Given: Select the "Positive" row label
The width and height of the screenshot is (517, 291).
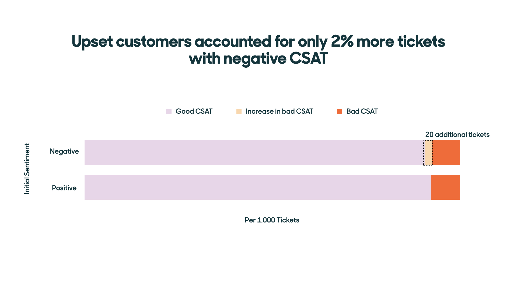Looking at the screenshot, I should [x=64, y=188].
